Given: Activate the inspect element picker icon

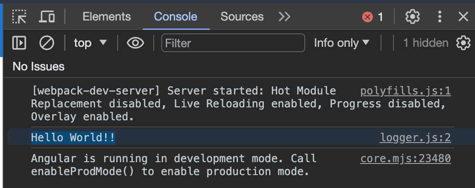Looking at the screenshot, I should [19, 17].
